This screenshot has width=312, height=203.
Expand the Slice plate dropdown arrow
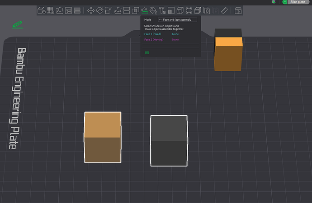pos(285,2)
